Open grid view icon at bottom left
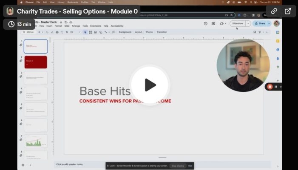The image size is (298, 170). pyautogui.click(x=23, y=165)
